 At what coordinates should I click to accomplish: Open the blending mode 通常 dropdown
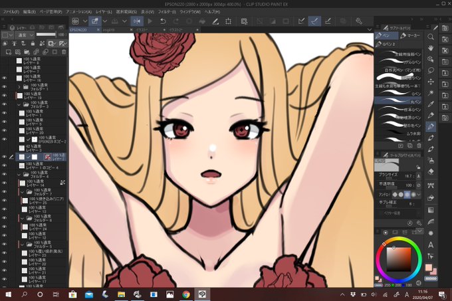click(25, 35)
